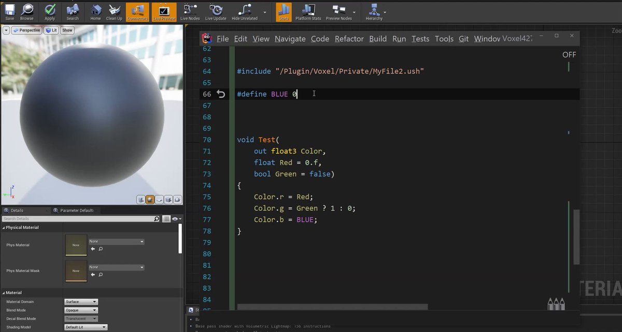
Task: Toggle the Stats display button
Action: tap(284, 12)
